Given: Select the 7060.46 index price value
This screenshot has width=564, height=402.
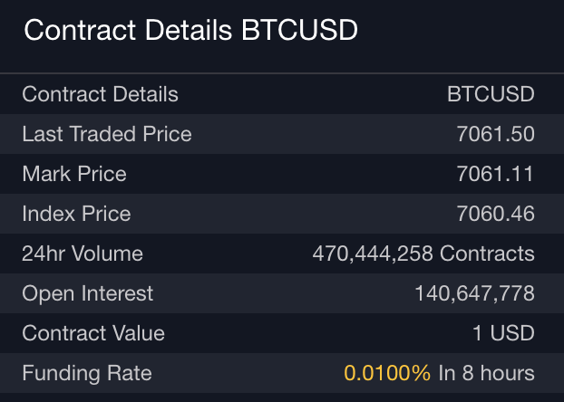Looking at the screenshot, I should [x=496, y=214].
